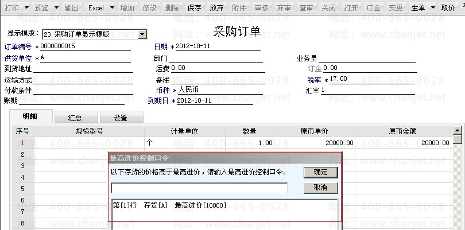The height and width of the screenshot is (230, 465).
Task: Cancel the dialog with 取消
Action: coord(320,188)
